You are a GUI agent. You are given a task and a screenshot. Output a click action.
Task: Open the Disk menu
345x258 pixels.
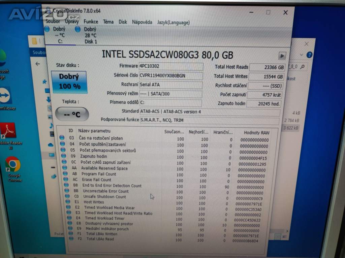click(123, 22)
